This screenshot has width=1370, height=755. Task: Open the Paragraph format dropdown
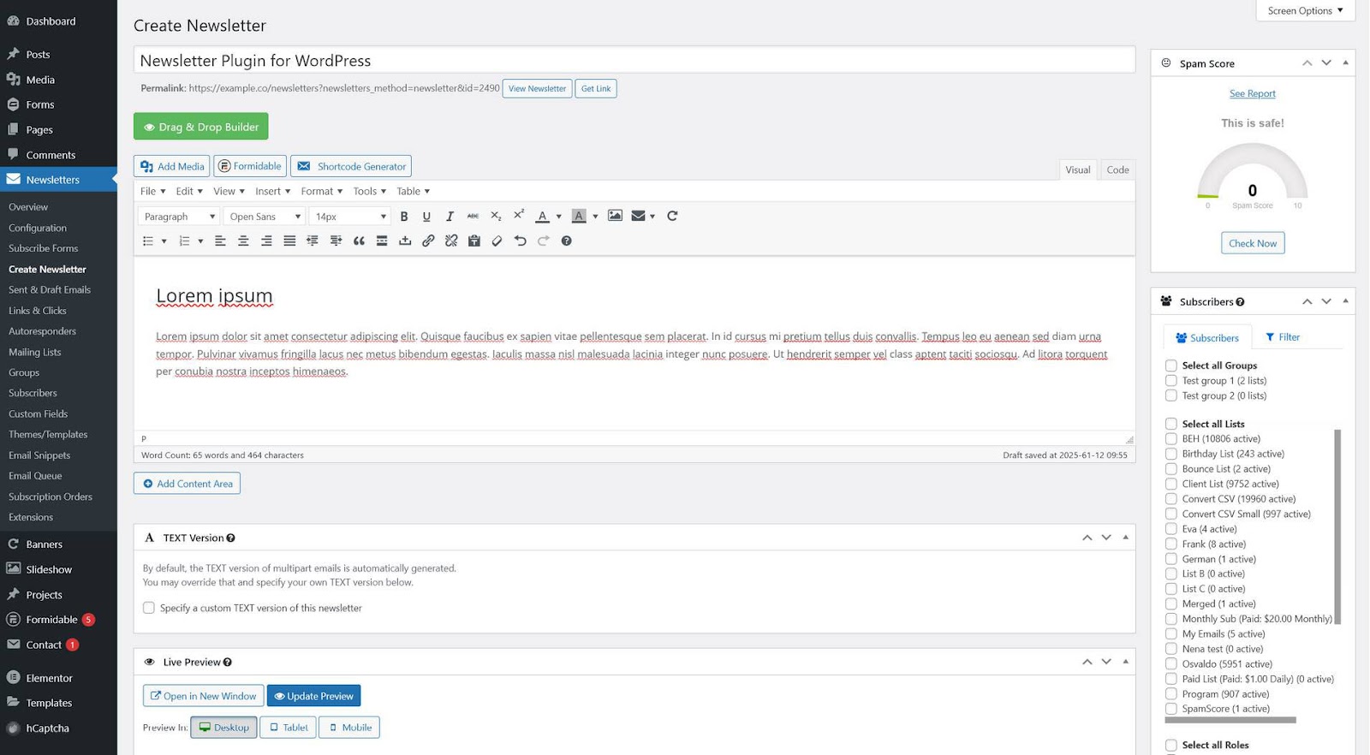tap(178, 217)
